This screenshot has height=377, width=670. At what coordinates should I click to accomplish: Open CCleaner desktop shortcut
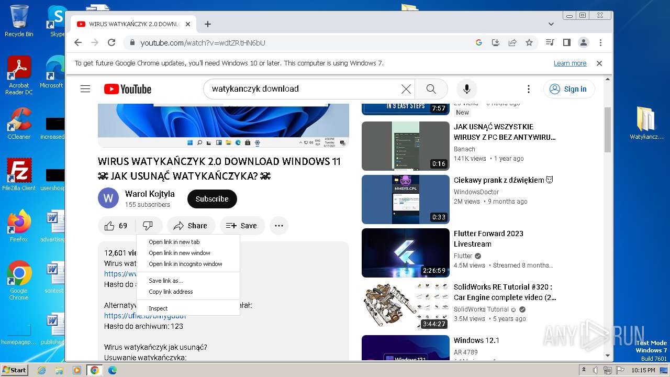(19, 124)
